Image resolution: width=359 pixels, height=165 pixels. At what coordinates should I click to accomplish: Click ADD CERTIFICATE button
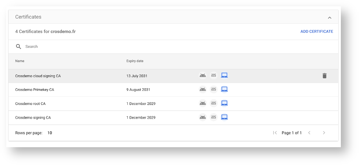[316, 32]
